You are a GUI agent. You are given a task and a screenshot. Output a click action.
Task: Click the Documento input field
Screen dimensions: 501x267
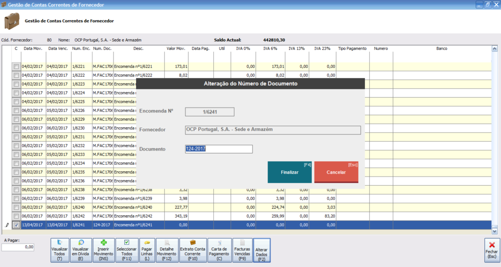point(219,149)
